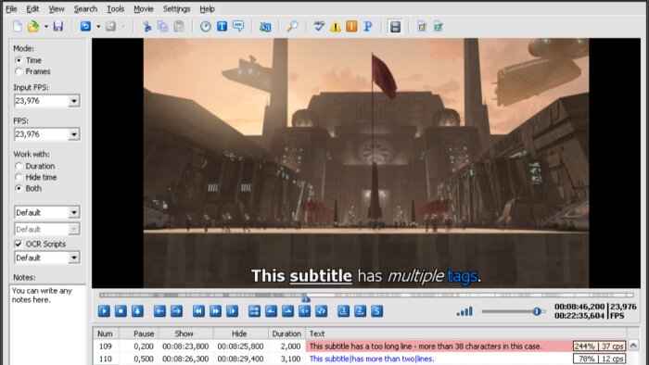Select subtitle row 110 text

point(372,359)
